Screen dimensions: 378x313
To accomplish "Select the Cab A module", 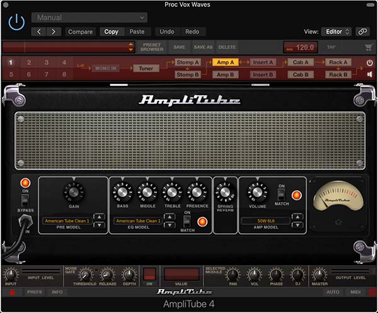I will tap(301, 62).
